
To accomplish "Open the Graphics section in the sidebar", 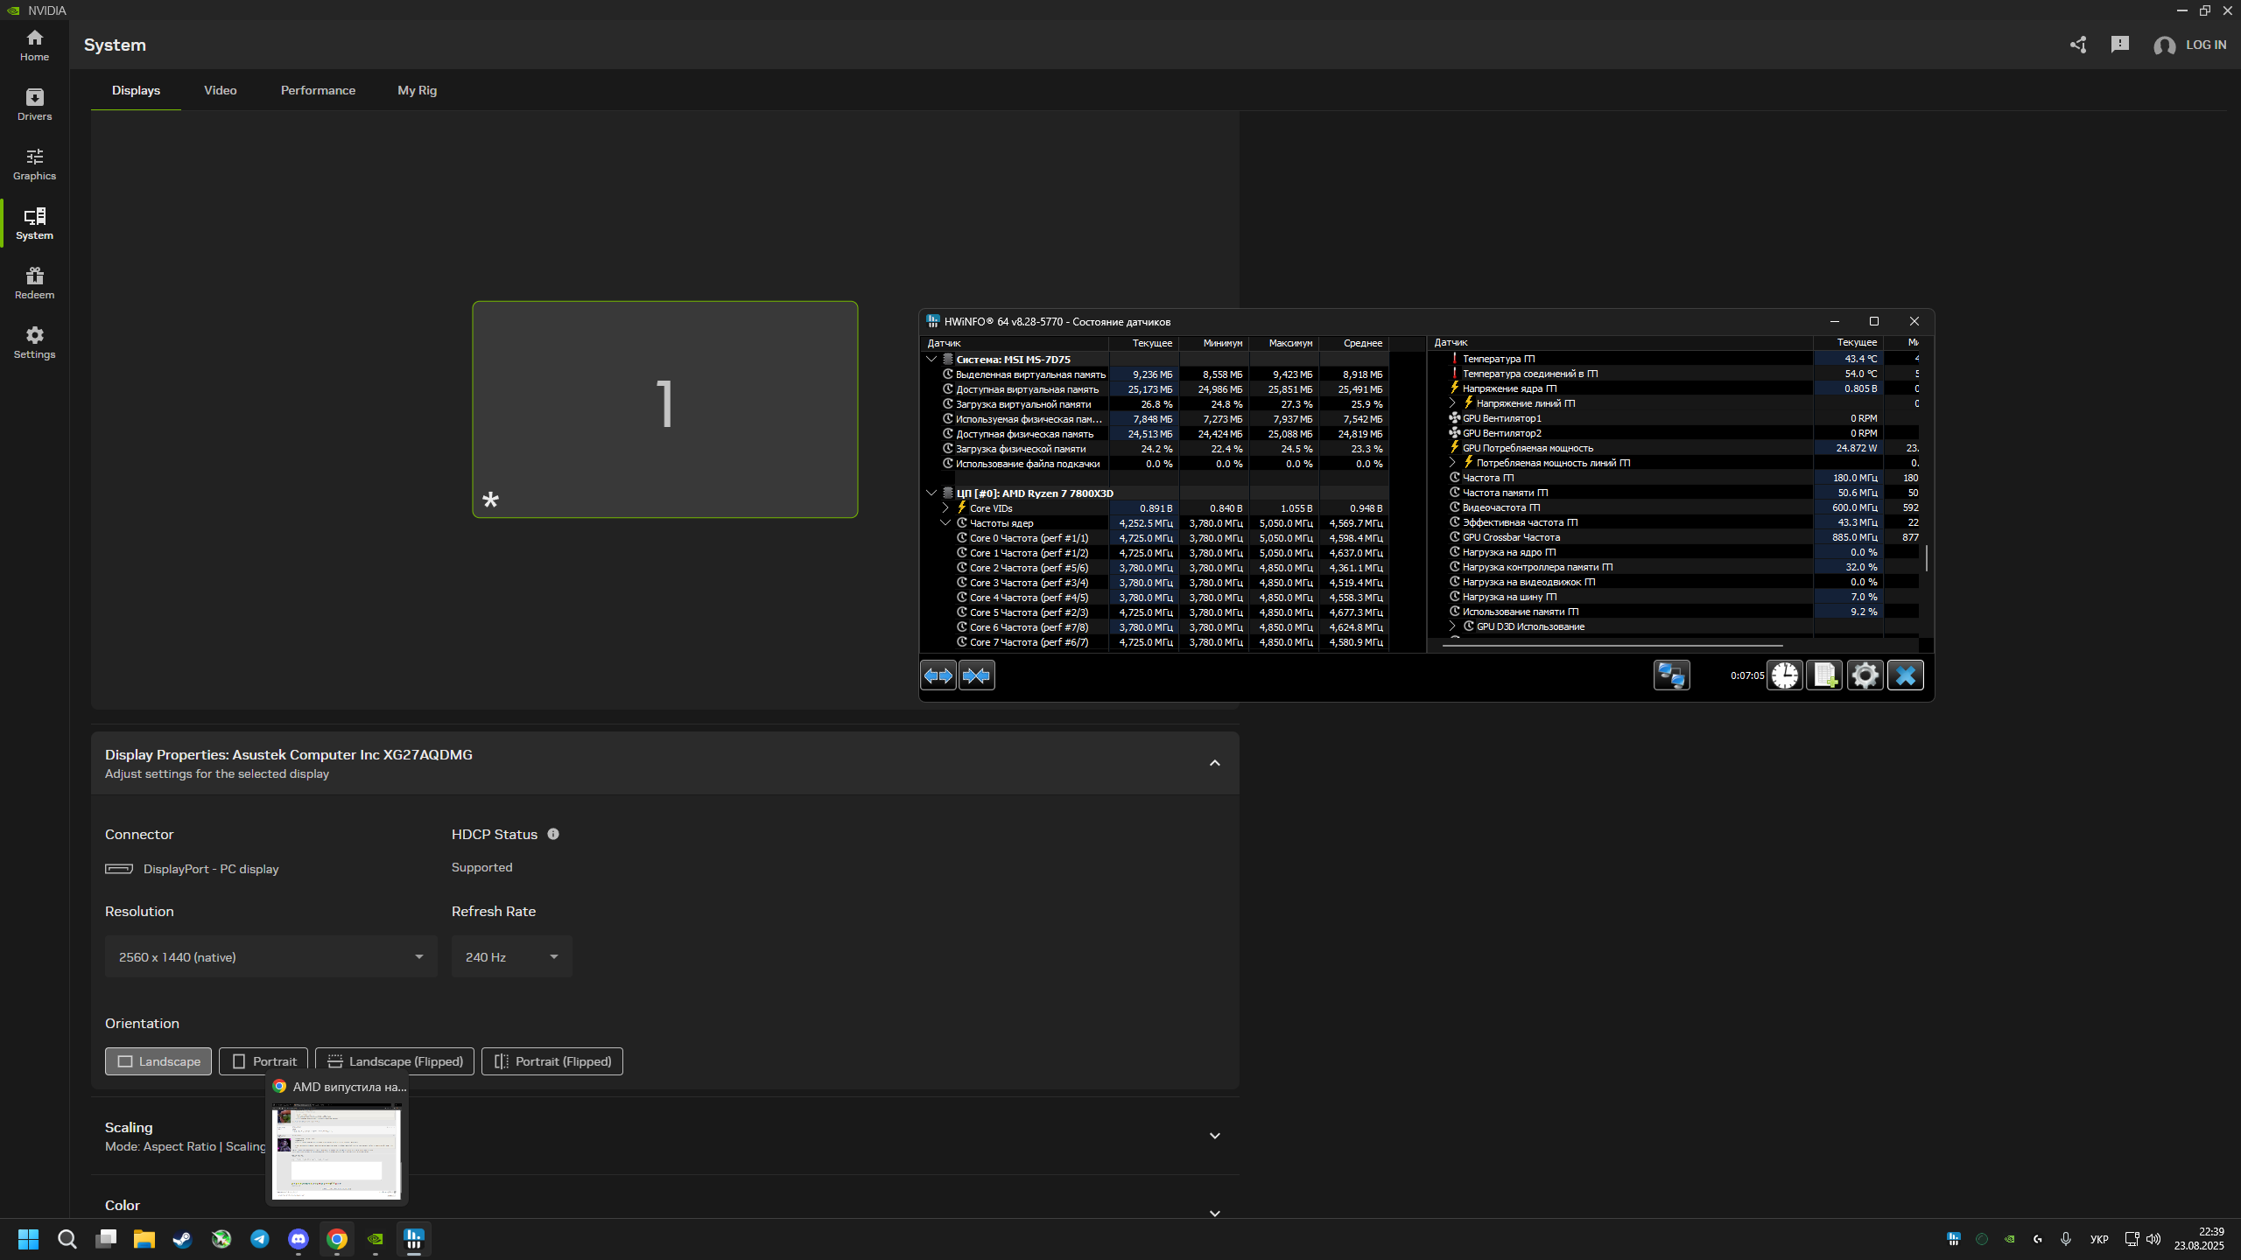I will click(34, 164).
